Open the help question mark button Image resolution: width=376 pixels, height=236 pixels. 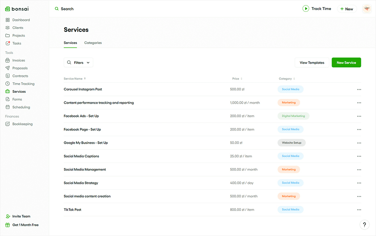click(365, 225)
